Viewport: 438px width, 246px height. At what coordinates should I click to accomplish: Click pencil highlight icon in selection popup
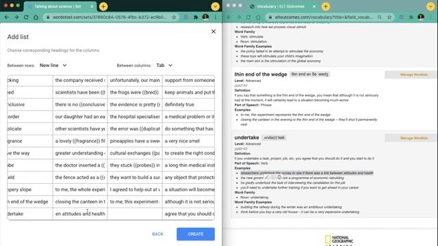pos(267,177)
